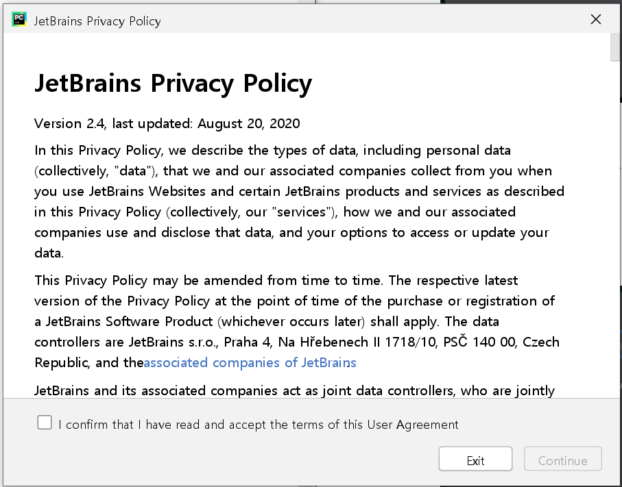Image resolution: width=622 pixels, height=487 pixels.
Task: Click the 'Version 2.4, last updated' line
Action: tap(167, 124)
